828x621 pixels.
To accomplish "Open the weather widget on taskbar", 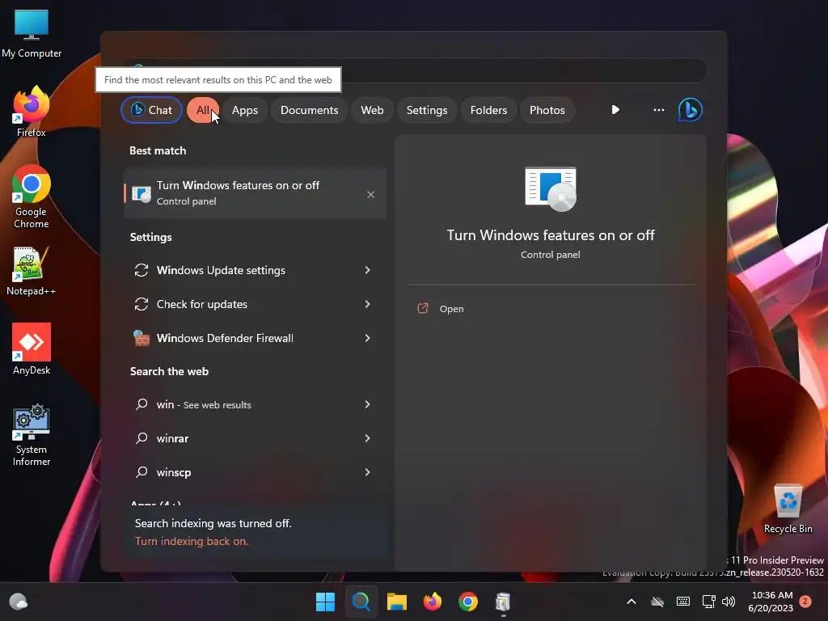I will tap(19, 602).
